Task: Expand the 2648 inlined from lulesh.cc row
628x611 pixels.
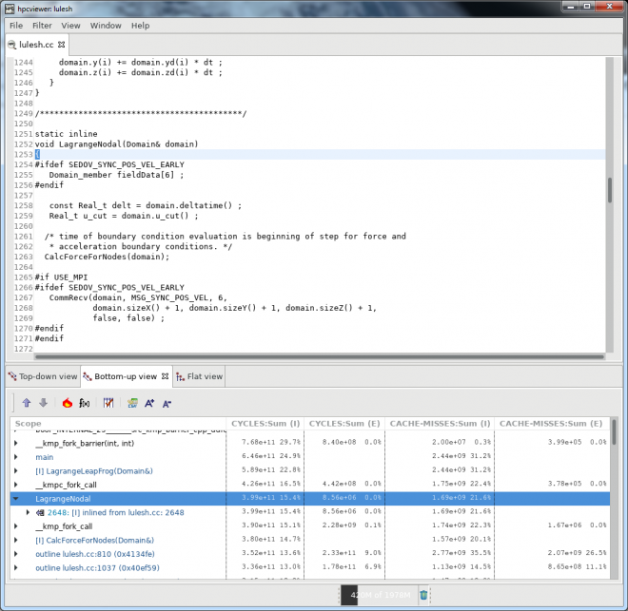Action: click(x=28, y=512)
